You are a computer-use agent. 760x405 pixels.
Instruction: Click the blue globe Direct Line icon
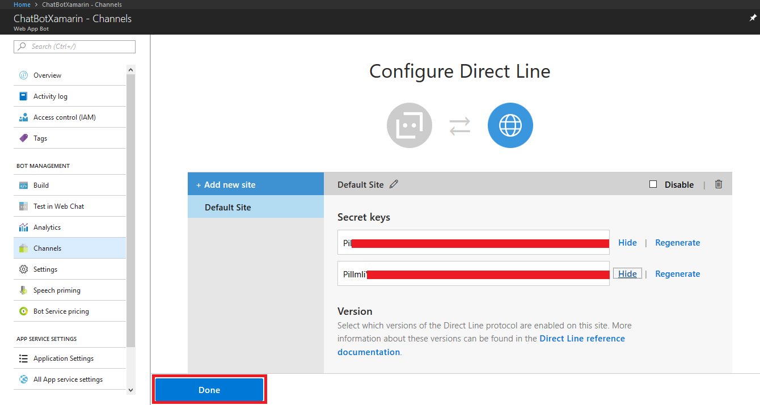pyautogui.click(x=510, y=125)
